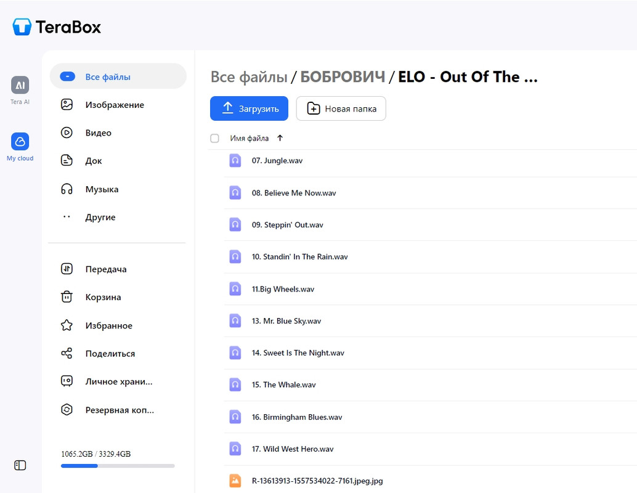The image size is (637, 493).
Task: Select file name 08. Believe Me Now.wav
Action: (x=294, y=193)
